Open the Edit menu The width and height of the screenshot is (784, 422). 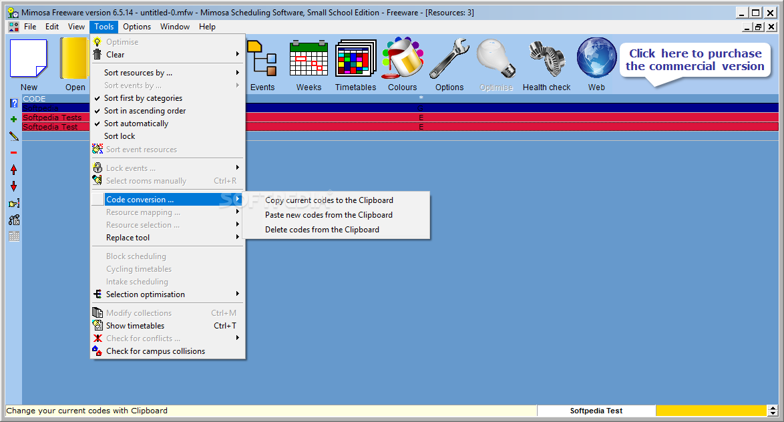tap(52, 27)
